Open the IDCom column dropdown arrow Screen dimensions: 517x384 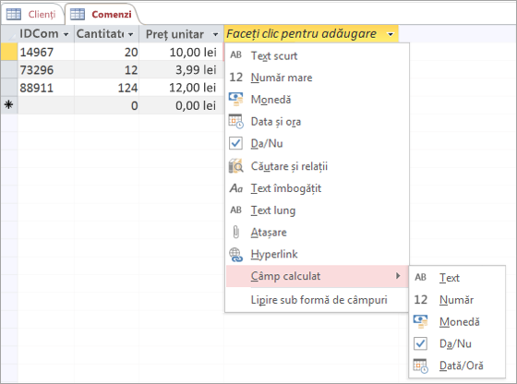(66, 34)
